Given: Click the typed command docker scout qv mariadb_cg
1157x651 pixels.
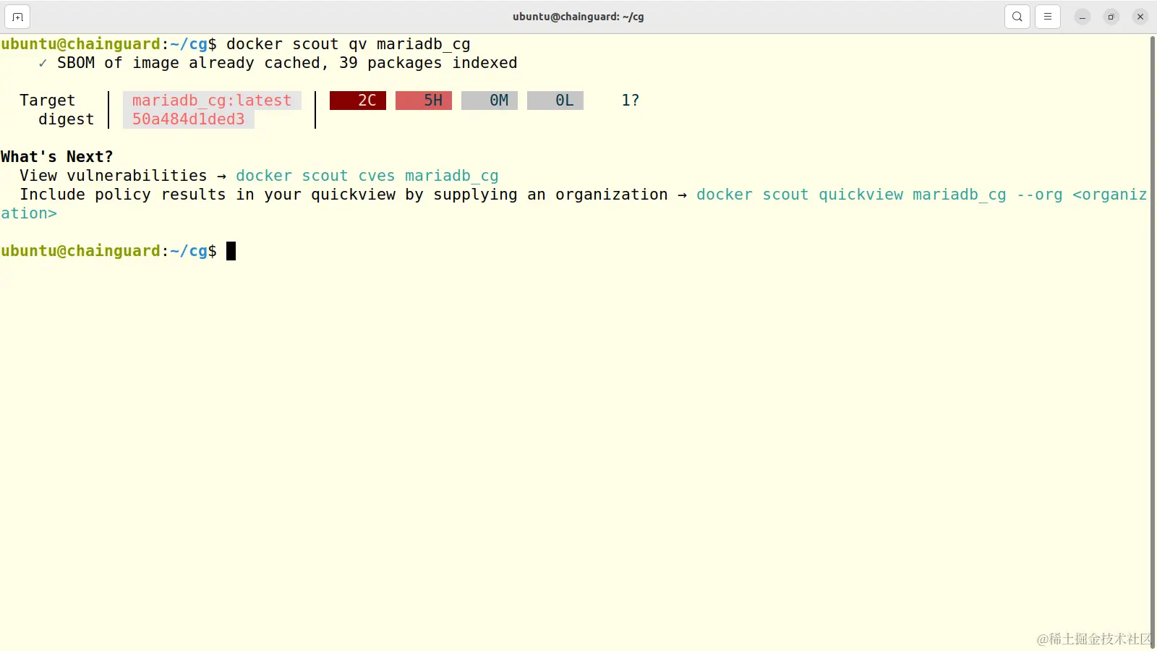Looking at the screenshot, I should [x=349, y=44].
